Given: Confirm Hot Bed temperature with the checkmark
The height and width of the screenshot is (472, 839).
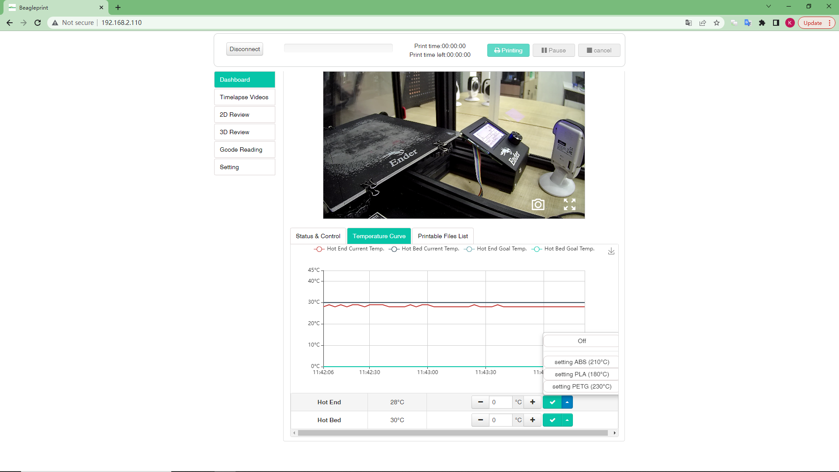Looking at the screenshot, I should pos(552,420).
